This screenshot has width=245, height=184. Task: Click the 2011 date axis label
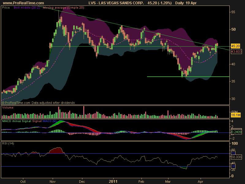[x=113, y=182]
